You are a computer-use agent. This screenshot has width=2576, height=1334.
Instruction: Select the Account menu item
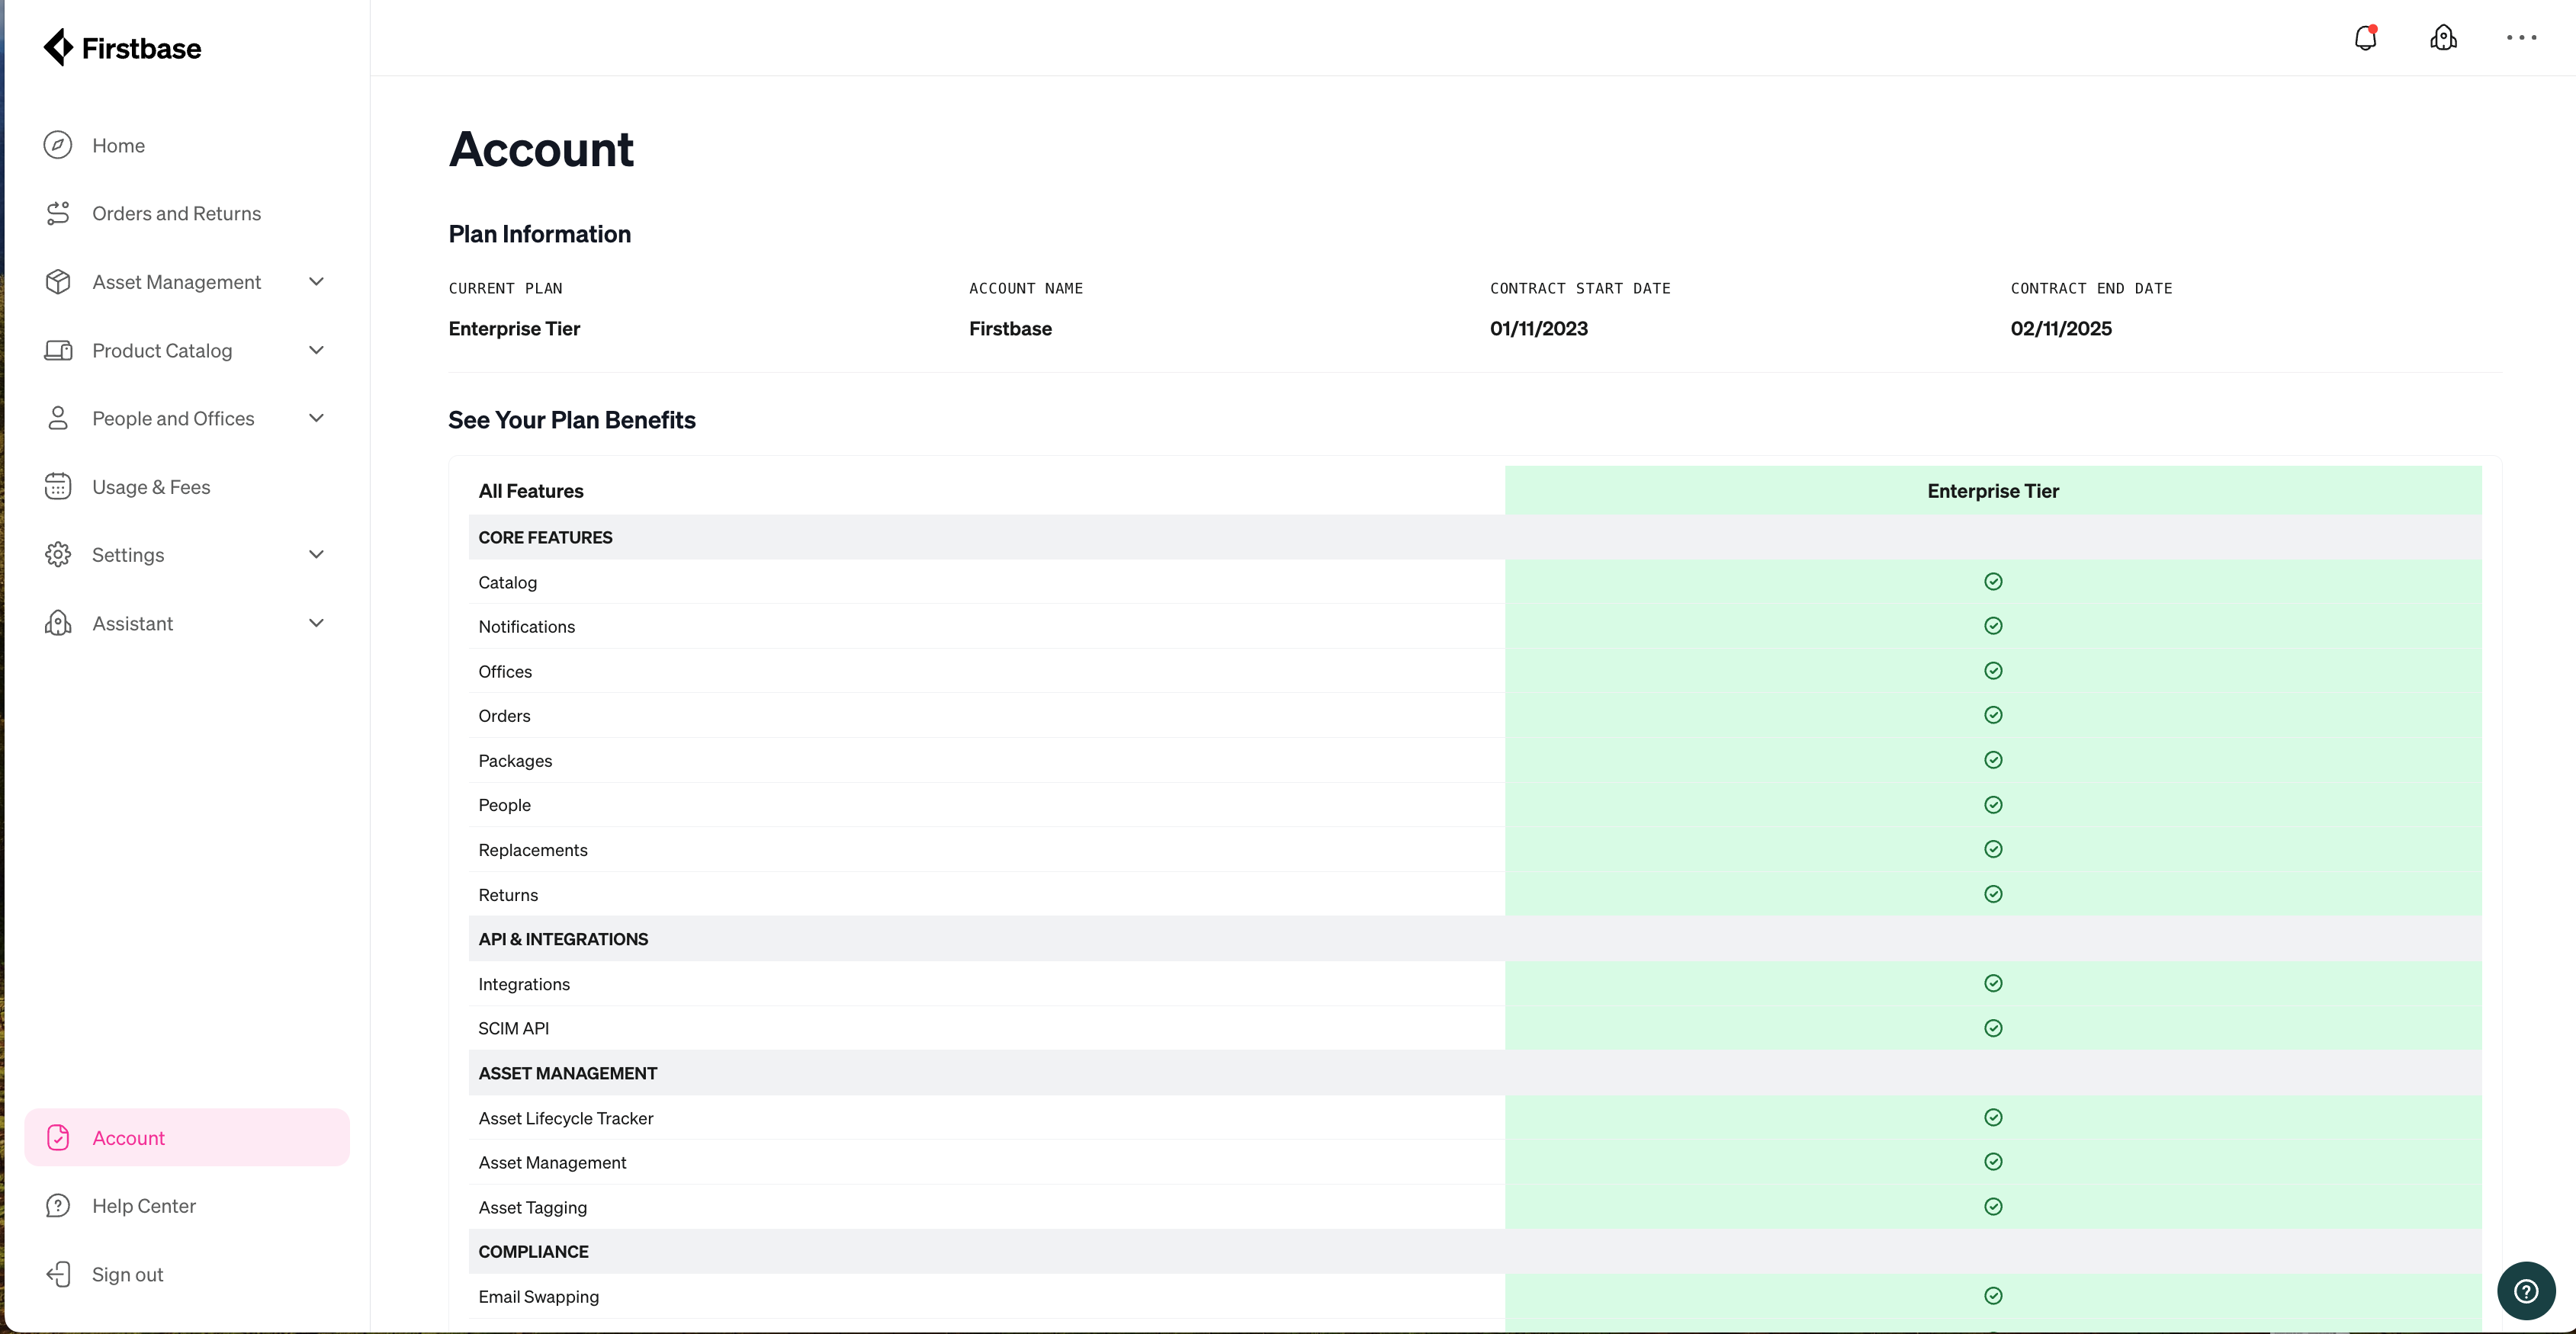tap(187, 1137)
